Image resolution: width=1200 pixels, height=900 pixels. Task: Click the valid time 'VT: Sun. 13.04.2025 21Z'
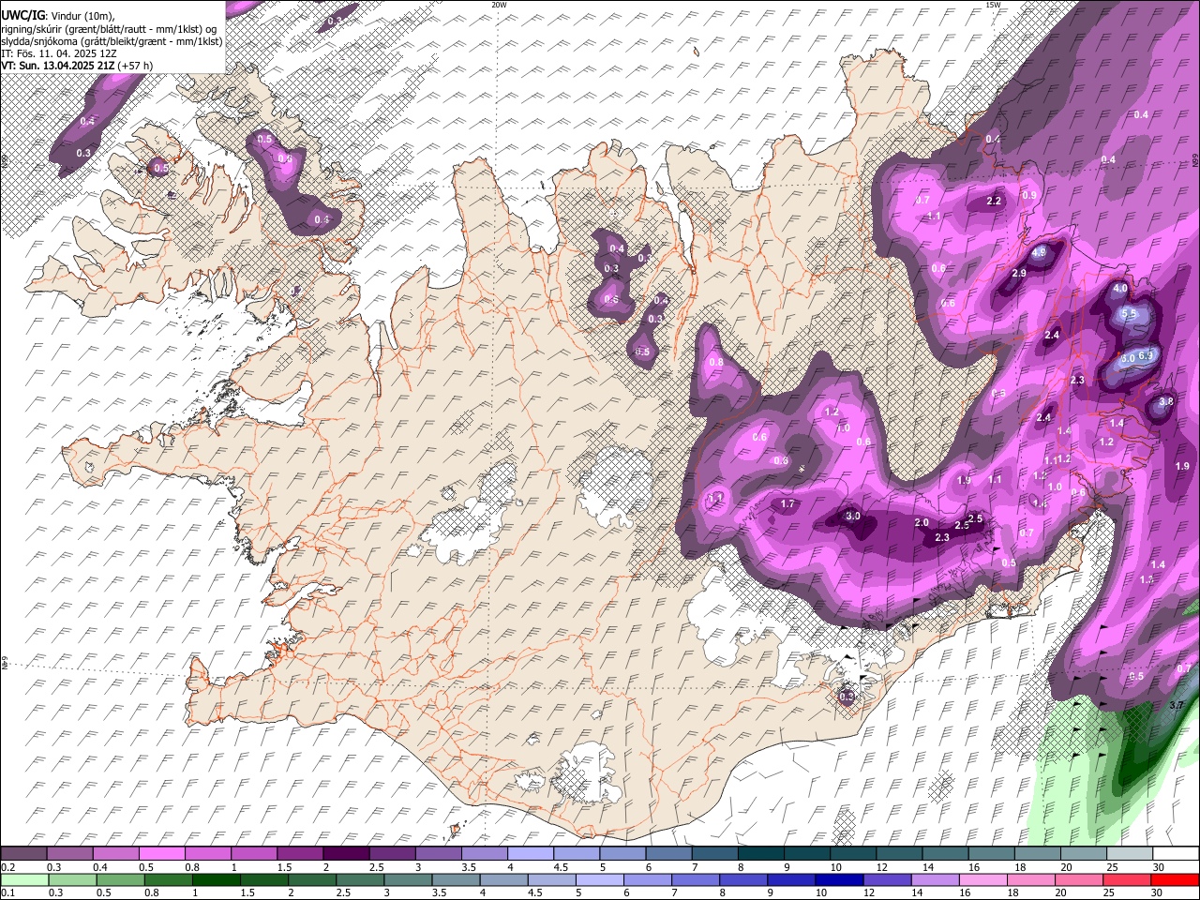click(x=58, y=66)
